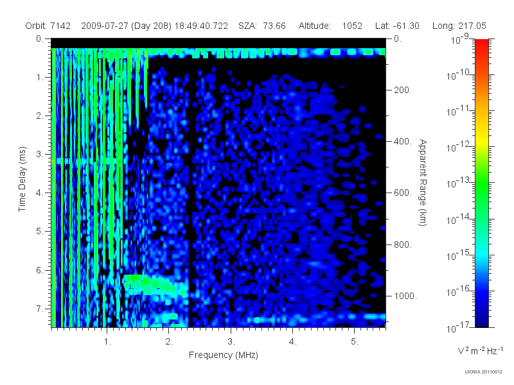514x385 pixels.
Task: Click the '2.' frequency axis tick label
Action: coord(169,342)
